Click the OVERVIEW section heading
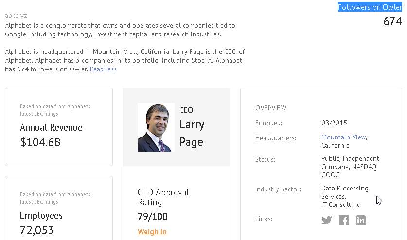This screenshot has height=240, width=407. [x=271, y=108]
